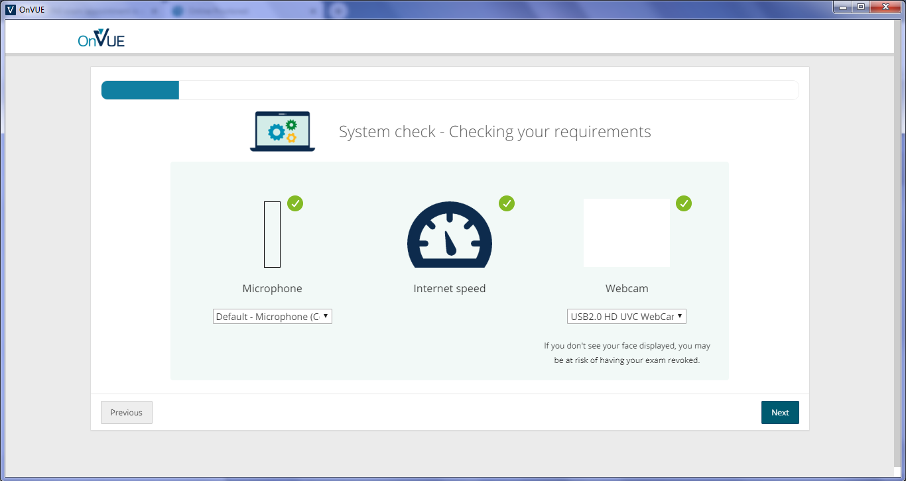Go back using the Previous button
The width and height of the screenshot is (906, 481).
point(127,412)
